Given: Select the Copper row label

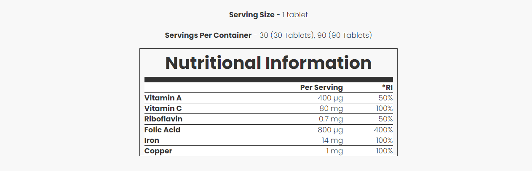Looking at the screenshot, I should click(158, 151).
